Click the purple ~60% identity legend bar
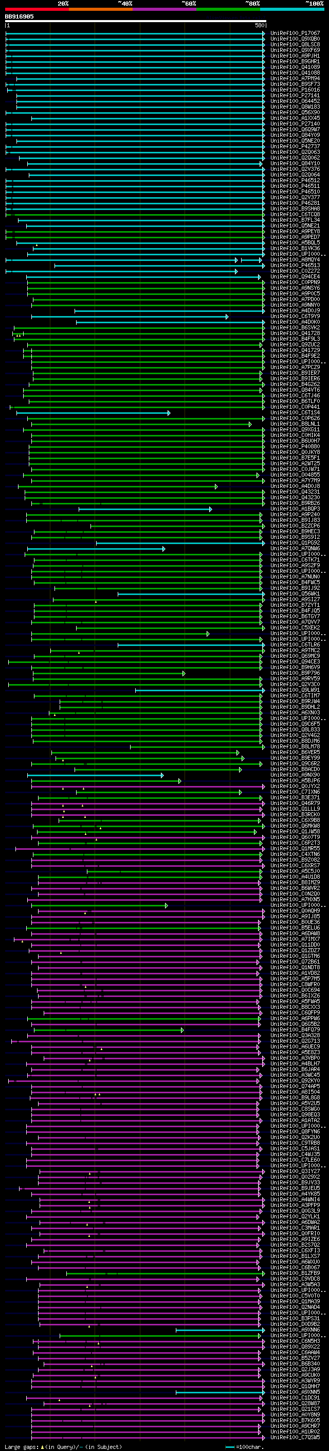The width and height of the screenshot is (329, 1451). 164,9
